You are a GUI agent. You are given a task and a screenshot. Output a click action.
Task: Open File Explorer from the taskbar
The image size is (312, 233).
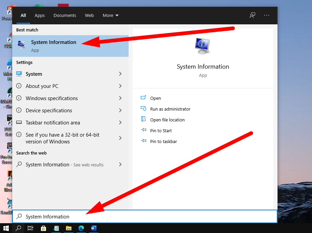(69, 228)
